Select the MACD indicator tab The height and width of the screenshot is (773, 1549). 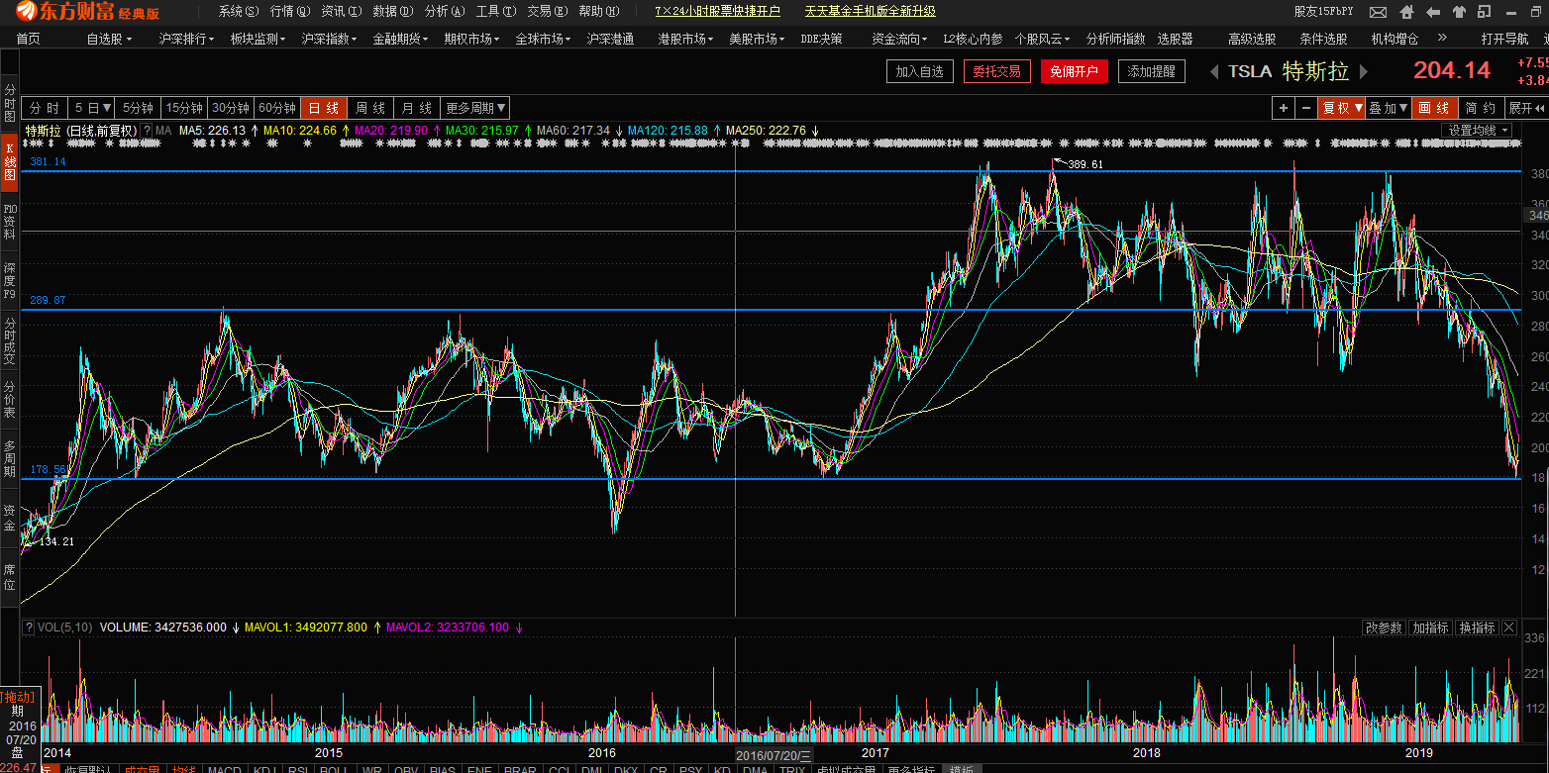pyautogui.click(x=225, y=769)
